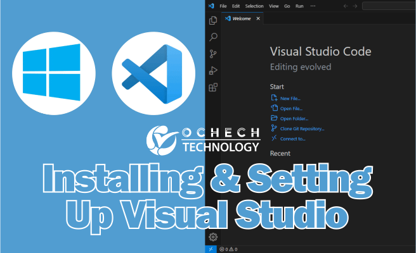Click the VS Code logo in title bar
Image resolution: width=416 pixels, height=253 pixels.
click(211, 6)
